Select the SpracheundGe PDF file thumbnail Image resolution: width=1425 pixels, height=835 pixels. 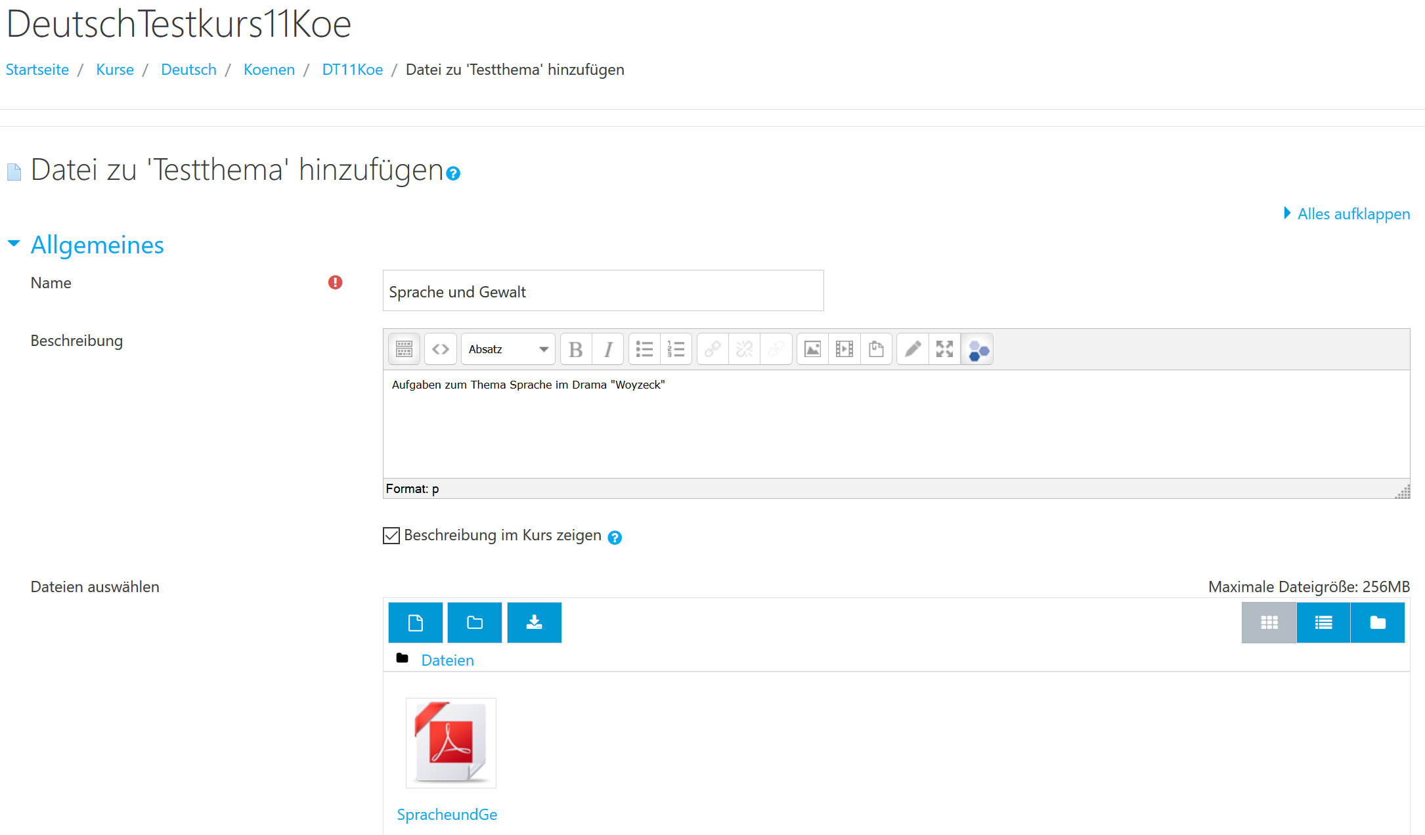pyautogui.click(x=450, y=742)
